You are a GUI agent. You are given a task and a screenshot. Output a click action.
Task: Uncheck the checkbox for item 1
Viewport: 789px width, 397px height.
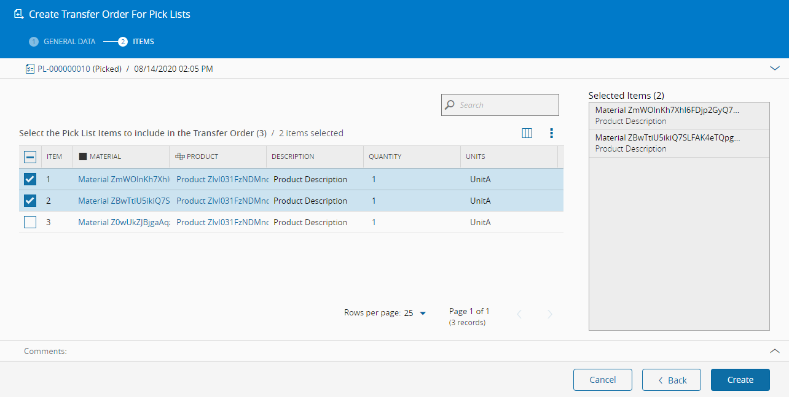pyautogui.click(x=30, y=179)
